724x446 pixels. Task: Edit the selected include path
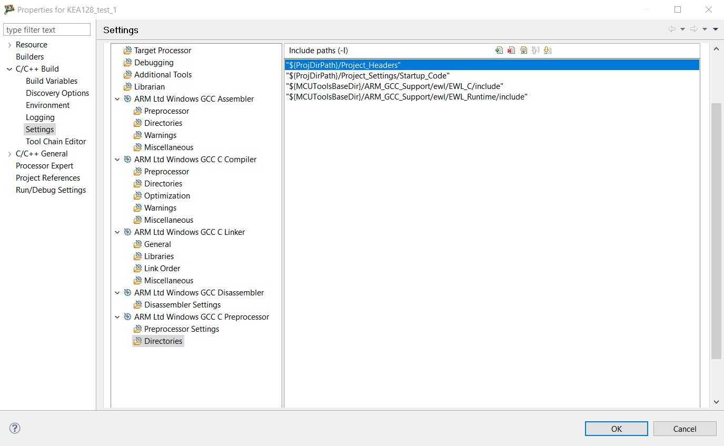pos(523,50)
